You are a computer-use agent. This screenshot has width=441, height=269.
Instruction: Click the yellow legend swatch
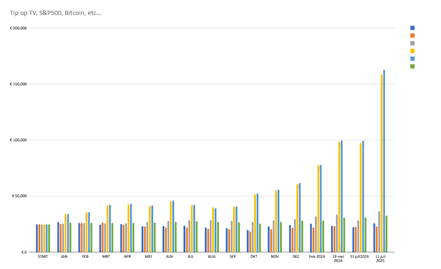click(412, 51)
